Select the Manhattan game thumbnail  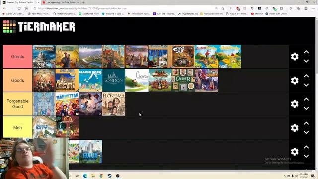click(67, 104)
